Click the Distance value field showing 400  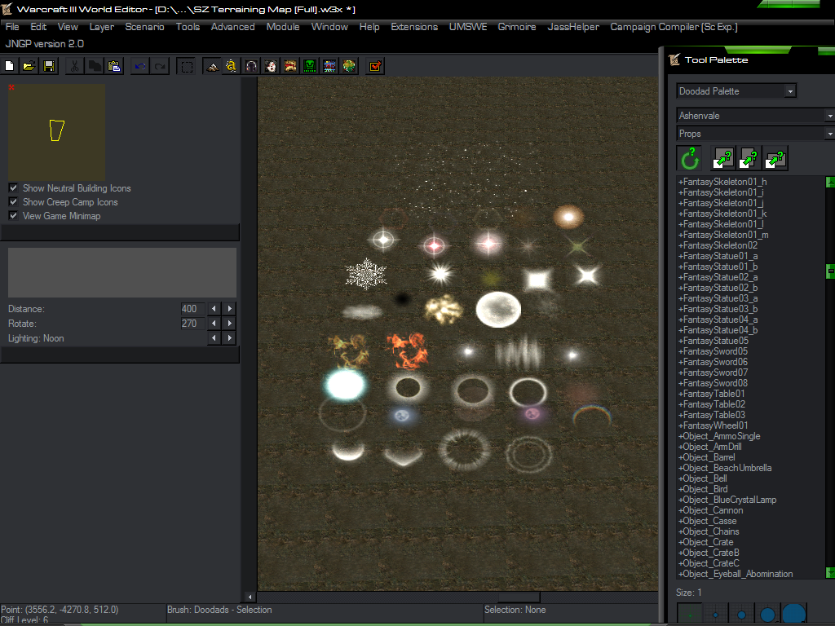(192, 309)
